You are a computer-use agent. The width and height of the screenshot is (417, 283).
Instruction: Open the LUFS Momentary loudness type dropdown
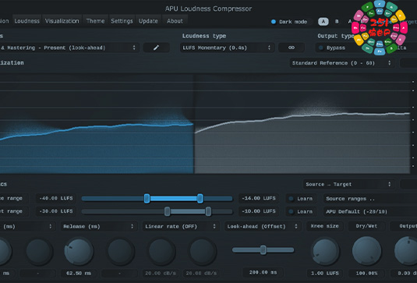227,48
